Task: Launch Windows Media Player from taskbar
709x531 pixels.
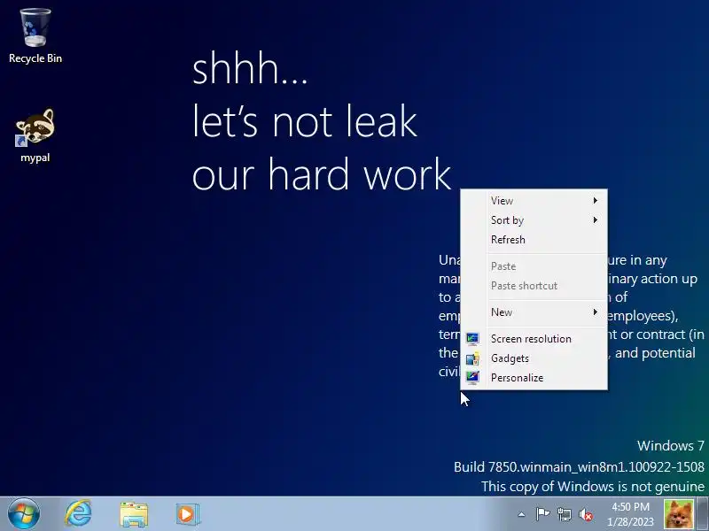Action: (x=187, y=514)
